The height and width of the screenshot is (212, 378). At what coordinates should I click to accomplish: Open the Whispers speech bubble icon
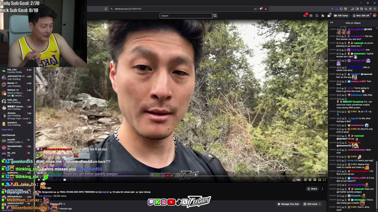pyautogui.click(x=317, y=16)
